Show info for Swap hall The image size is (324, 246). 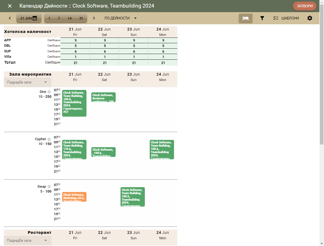(49, 187)
